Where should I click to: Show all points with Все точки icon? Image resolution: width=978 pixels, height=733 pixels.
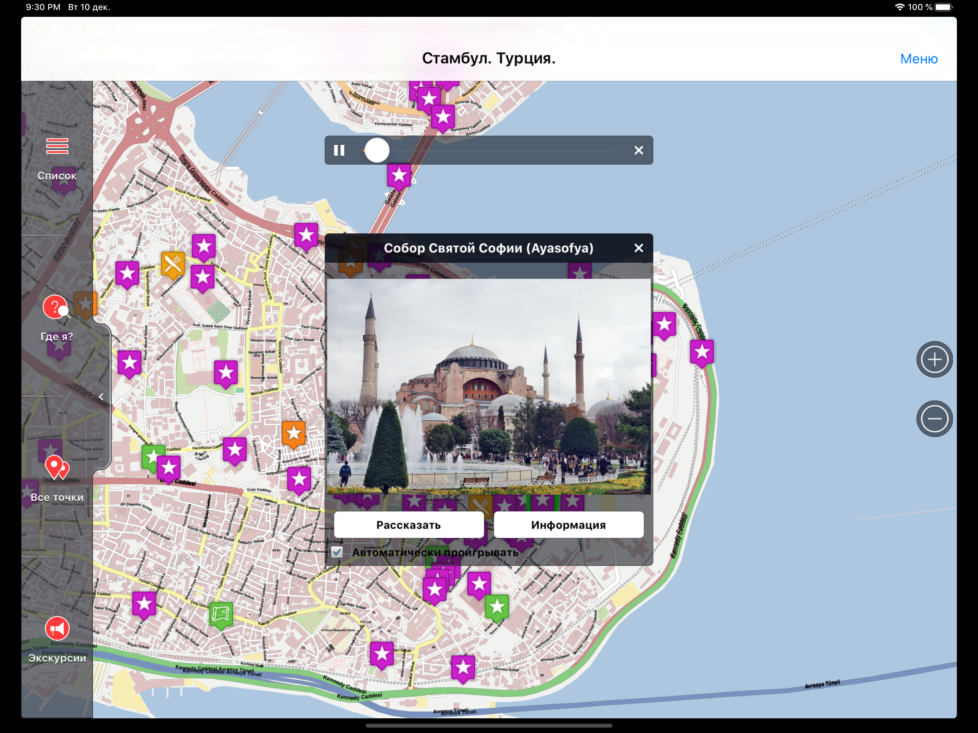[57, 468]
